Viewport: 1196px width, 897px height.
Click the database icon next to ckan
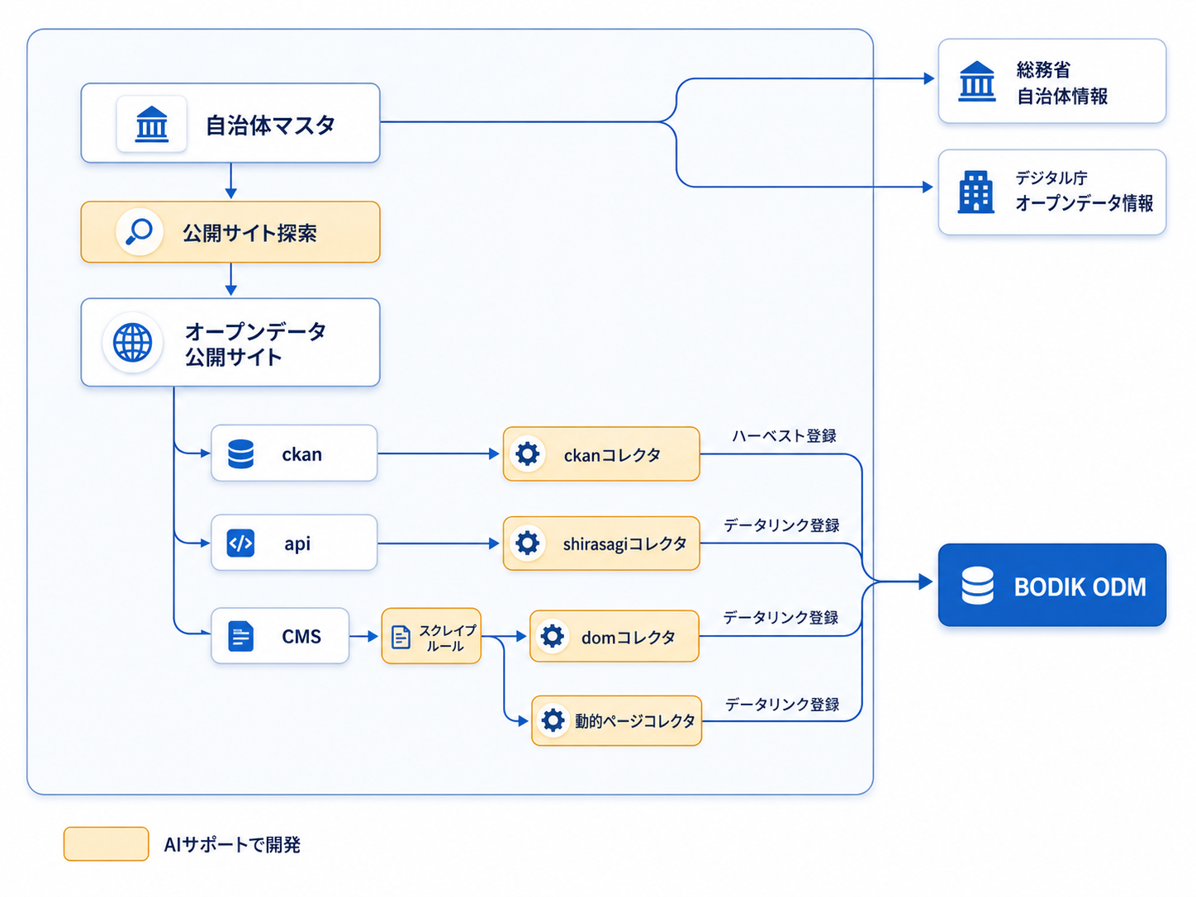click(x=240, y=454)
